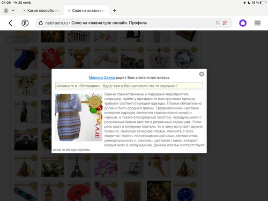268x201 pixels.
Task: Close the gift popup with the X button
Action: pyautogui.click(x=202, y=74)
